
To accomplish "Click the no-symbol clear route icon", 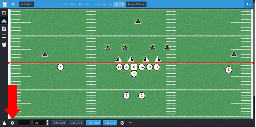I will point(122,123).
